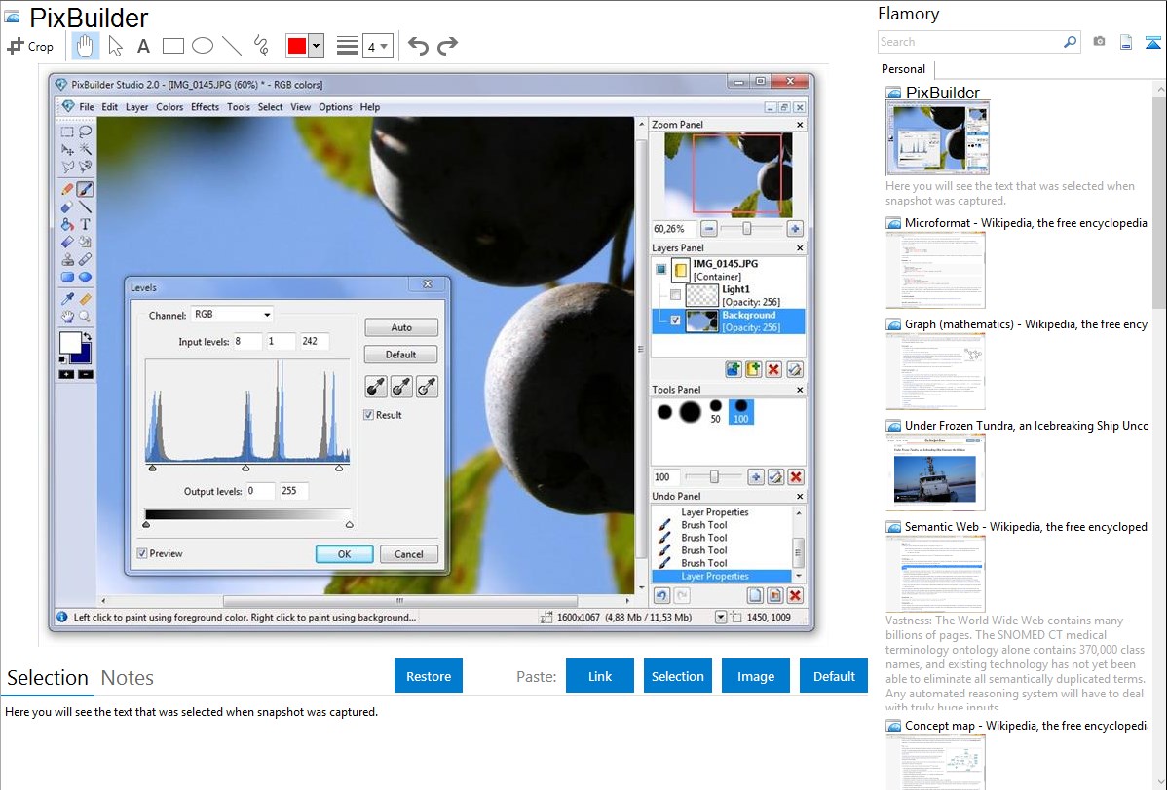Open the color picker dropdown arrow
The width and height of the screenshot is (1167, 790).
click(x=316, y=46)
